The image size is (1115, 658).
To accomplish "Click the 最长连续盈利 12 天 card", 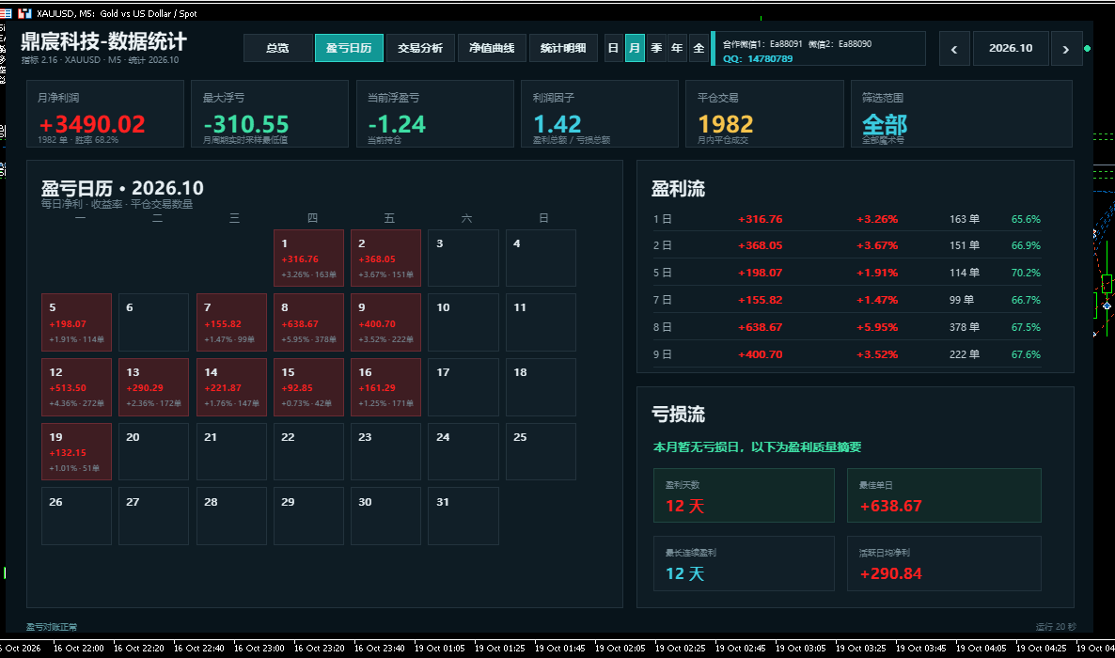I will pyautogui.click(x=744, y=563).
